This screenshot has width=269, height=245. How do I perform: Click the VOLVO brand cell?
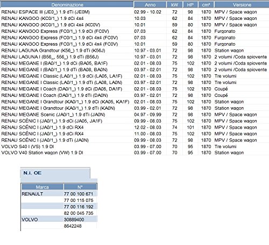pyautogui.click(x=30, y=220)
